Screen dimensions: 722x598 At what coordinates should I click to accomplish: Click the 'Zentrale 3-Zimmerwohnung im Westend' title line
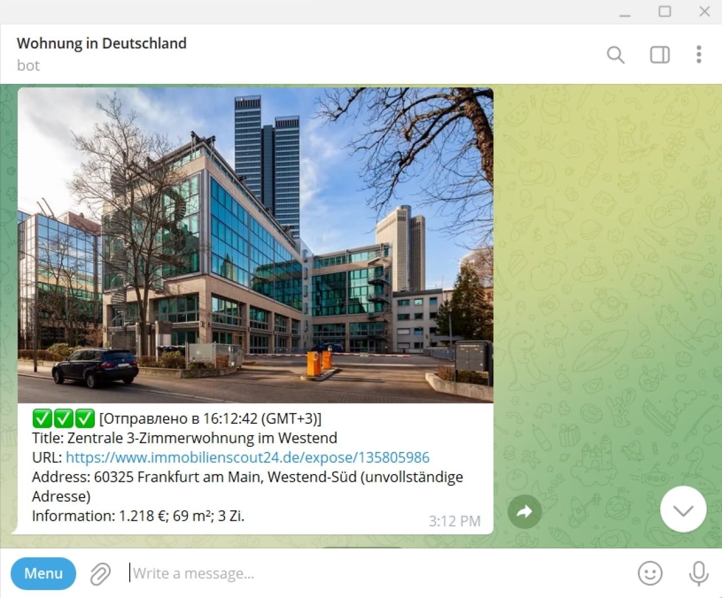201,438
